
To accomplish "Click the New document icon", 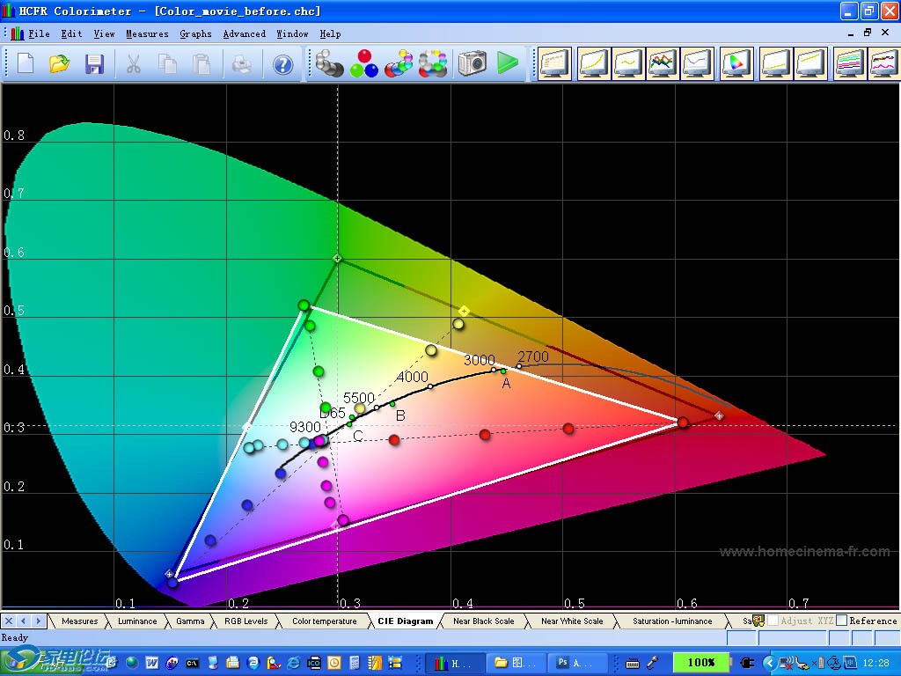I will coord(25,64).
